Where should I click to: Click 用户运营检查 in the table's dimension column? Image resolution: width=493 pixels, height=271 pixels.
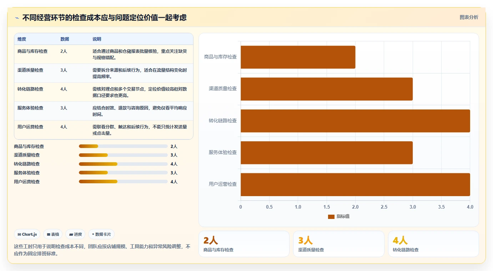pyautogui.click(x=30, y=127)
